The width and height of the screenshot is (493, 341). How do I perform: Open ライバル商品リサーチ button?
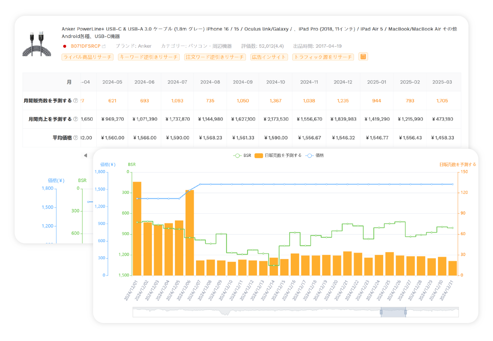point(87,57)
